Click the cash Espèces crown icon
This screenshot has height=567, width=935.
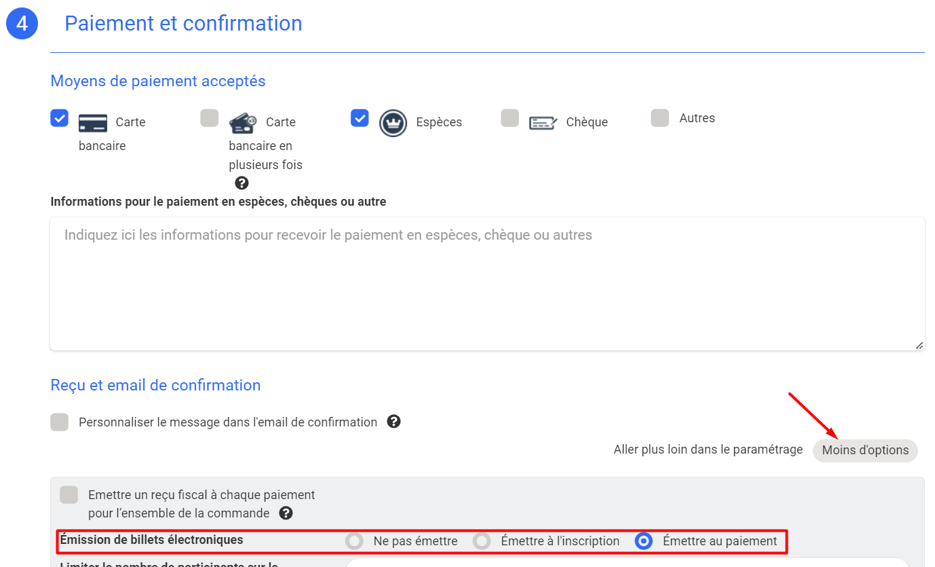(x=393, y=123)
